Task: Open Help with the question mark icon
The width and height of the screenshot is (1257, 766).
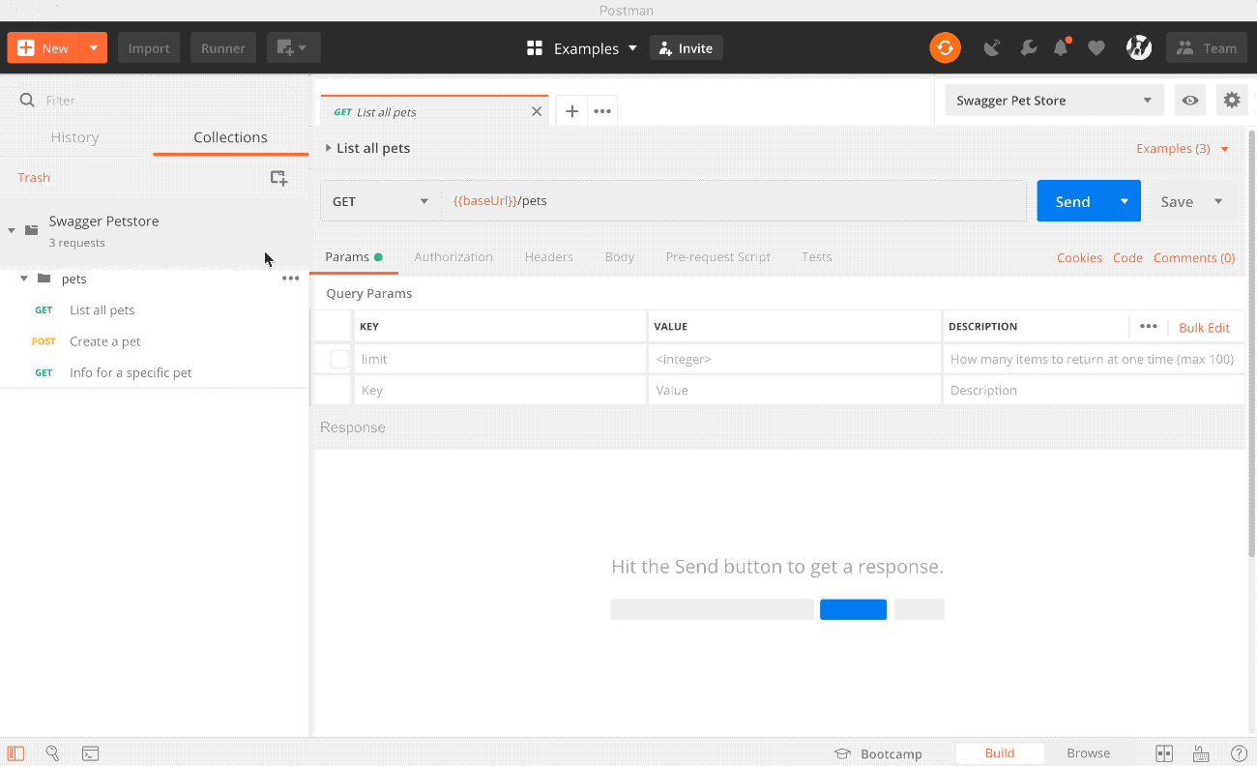Action: 1240,752
